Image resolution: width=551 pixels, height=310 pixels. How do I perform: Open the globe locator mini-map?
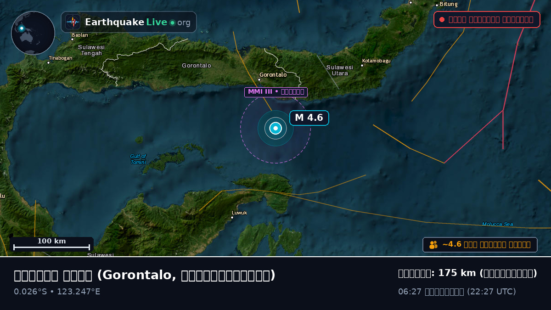click(x=33, y=33)
